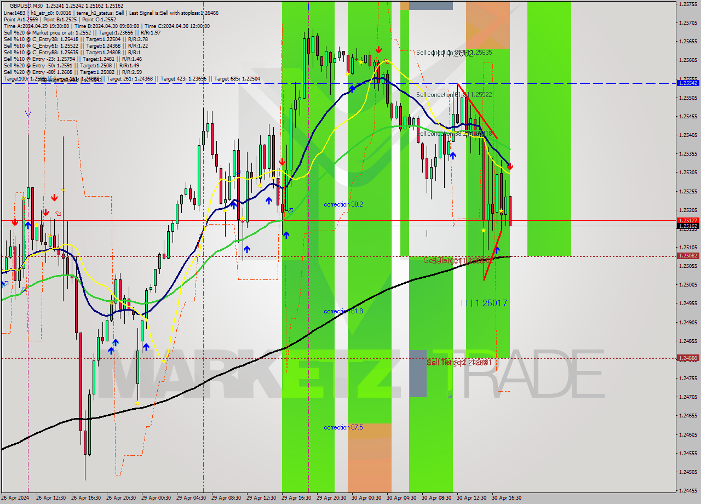Select the '29 Apr 12:30' time label
The image size is (701, 504).
[261, 498]
